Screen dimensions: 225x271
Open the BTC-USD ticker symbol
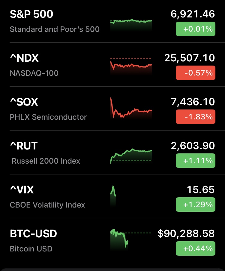tap(33, 234)
